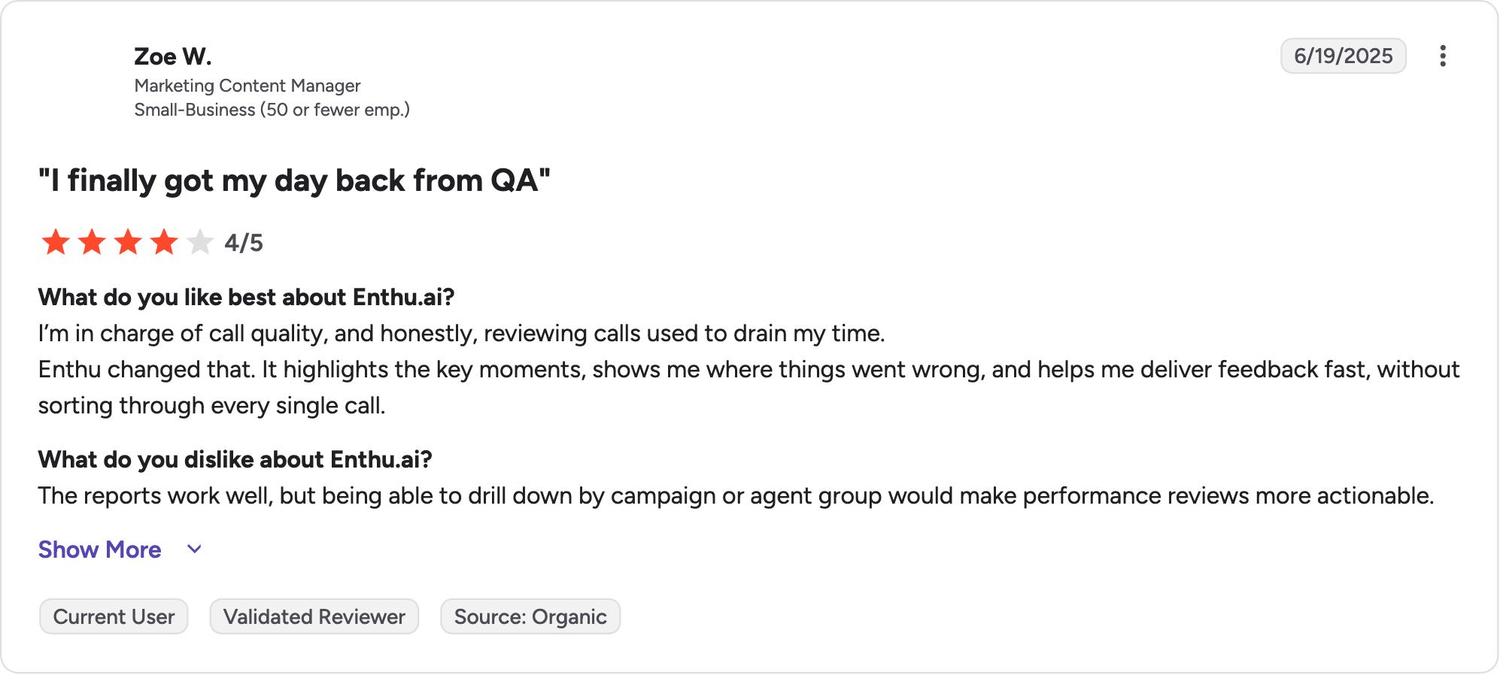Click the gray fifth rating star

[200, 242]
